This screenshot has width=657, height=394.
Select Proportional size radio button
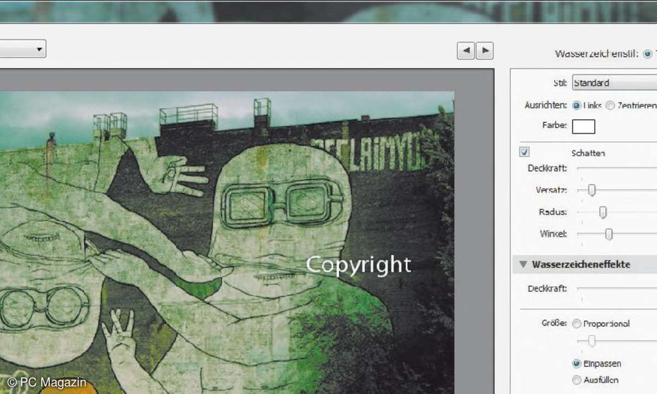(577, 324)
